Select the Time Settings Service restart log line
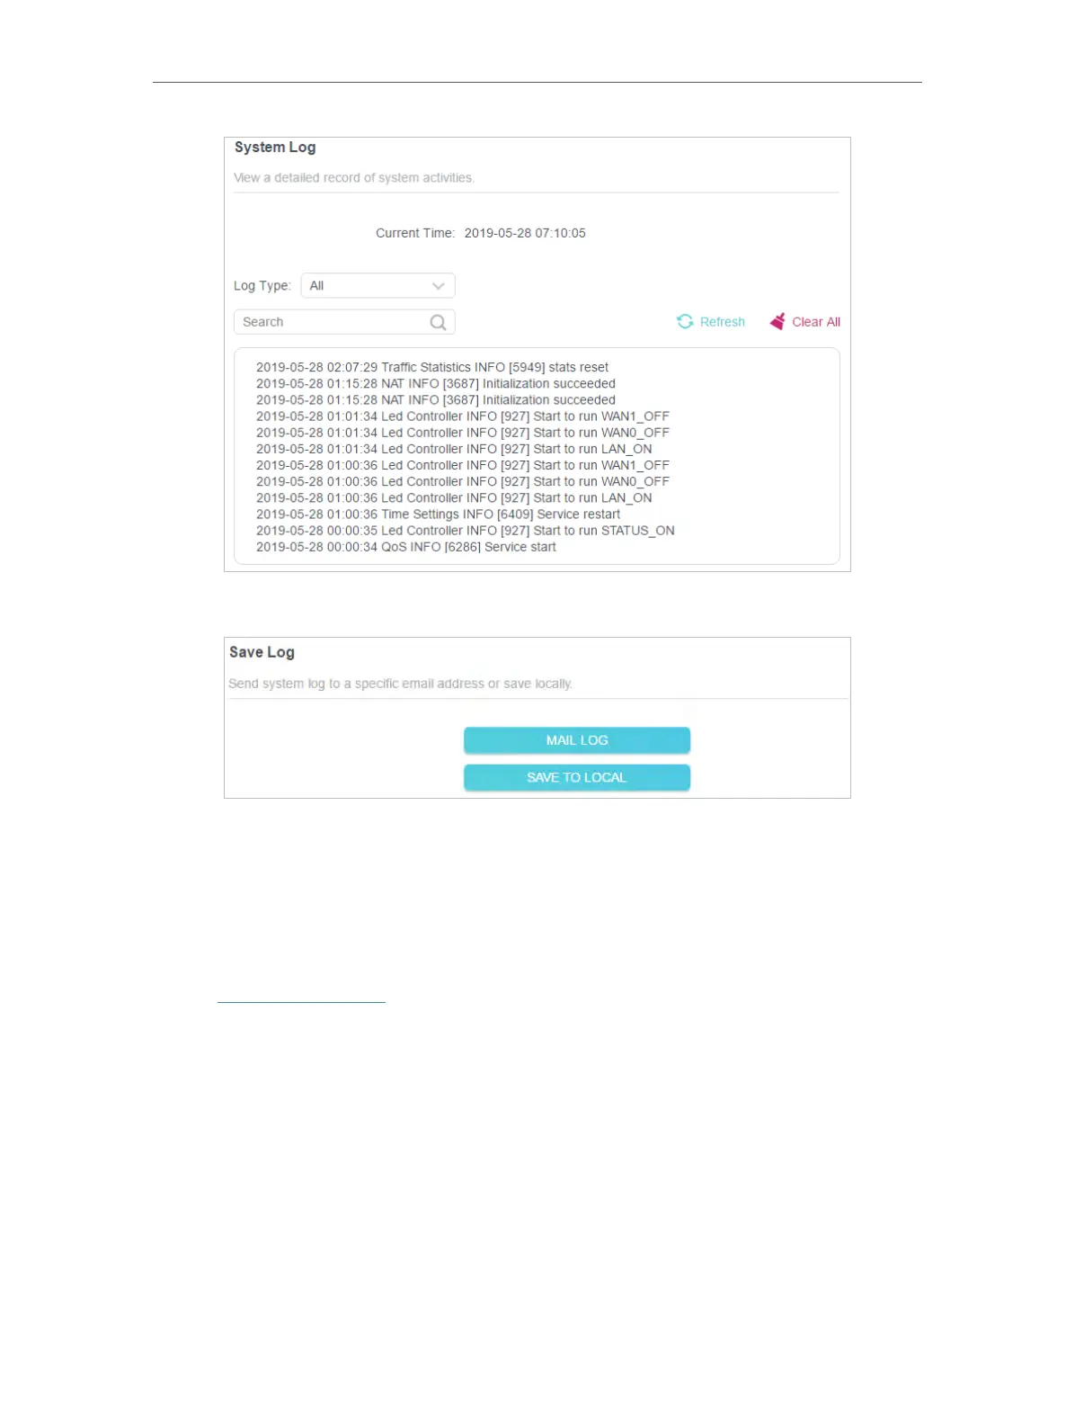 click(439, 515)
